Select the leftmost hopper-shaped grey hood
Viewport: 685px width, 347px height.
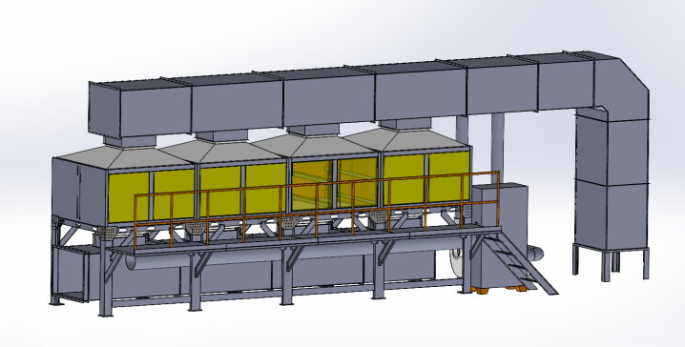(124, 157)
